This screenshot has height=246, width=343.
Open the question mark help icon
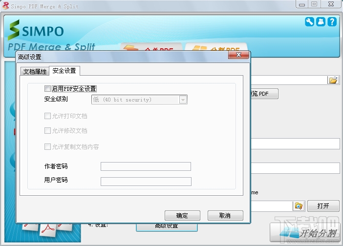coord(332,21)
